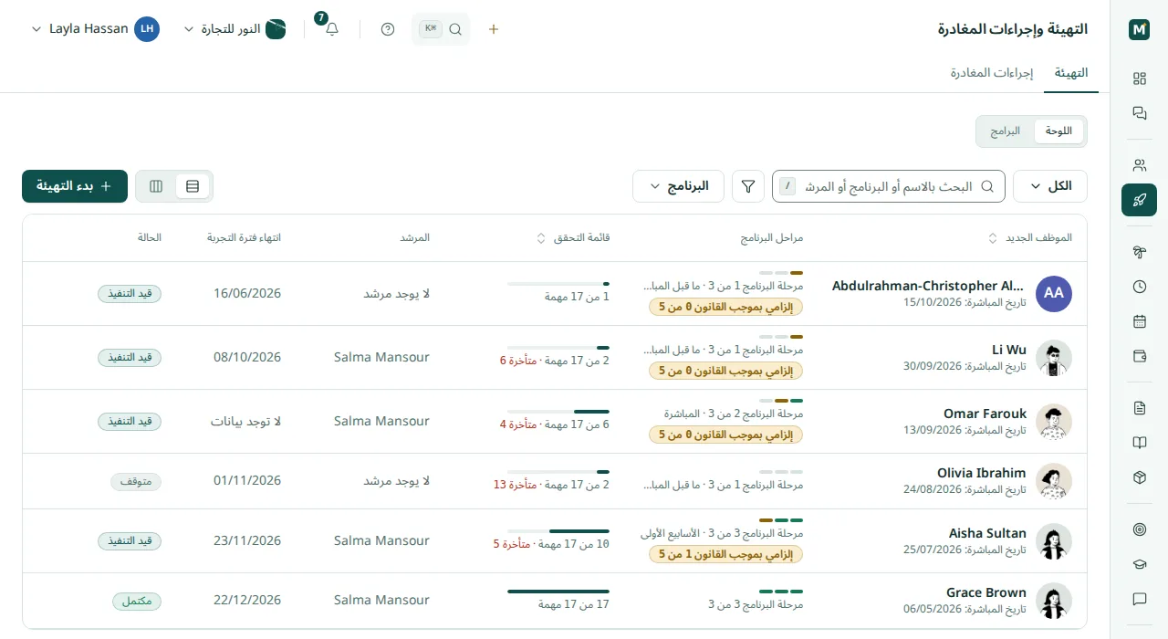Click the مكتمل status badge for Grace Brown
The width and height of the screenshot is (1168, 639).
point(137,601)
